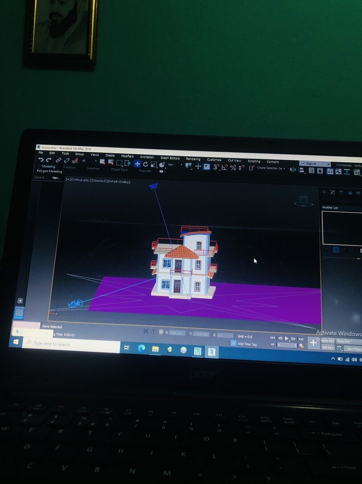Open the Selection Filter 'All' dropdown

tap(89, 161)
